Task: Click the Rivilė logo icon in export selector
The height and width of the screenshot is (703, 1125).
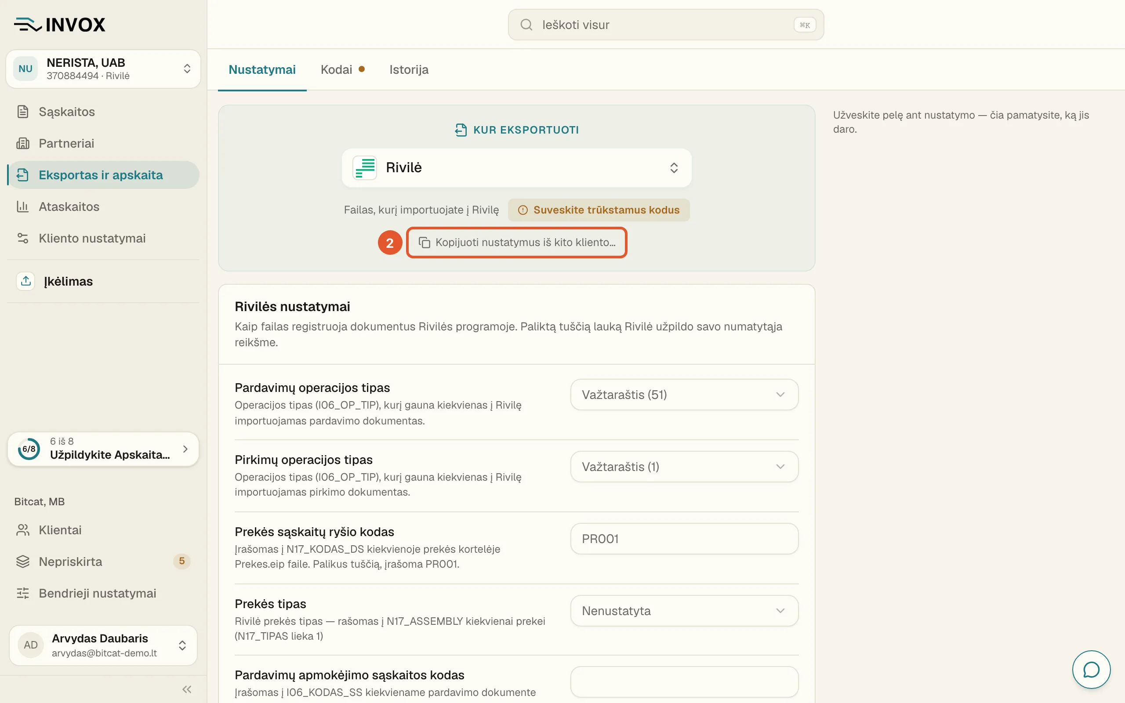Action: click(x=365, y=167)
